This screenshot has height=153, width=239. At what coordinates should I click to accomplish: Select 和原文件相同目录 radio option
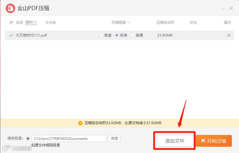[x=28, y=145]
